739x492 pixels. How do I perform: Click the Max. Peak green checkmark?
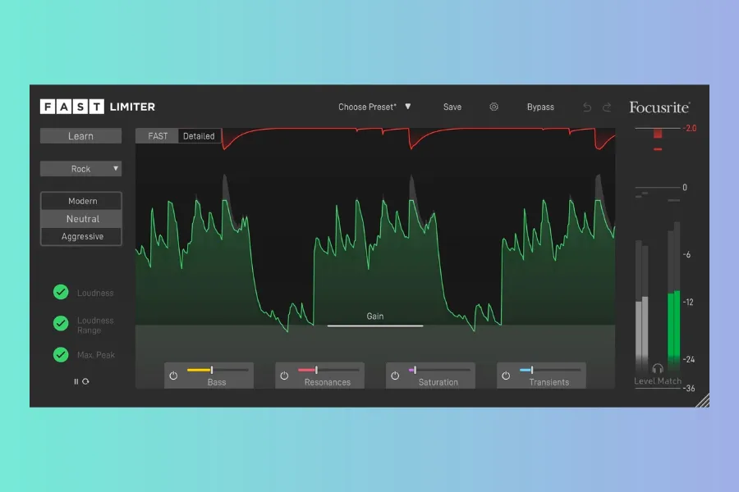61,355
